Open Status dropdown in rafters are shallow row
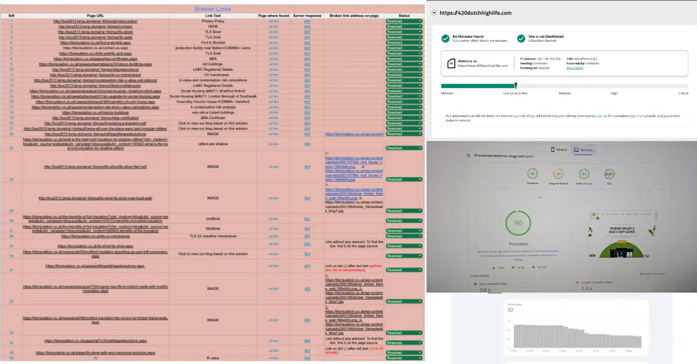The image size is (697, 364). (404, 148)
